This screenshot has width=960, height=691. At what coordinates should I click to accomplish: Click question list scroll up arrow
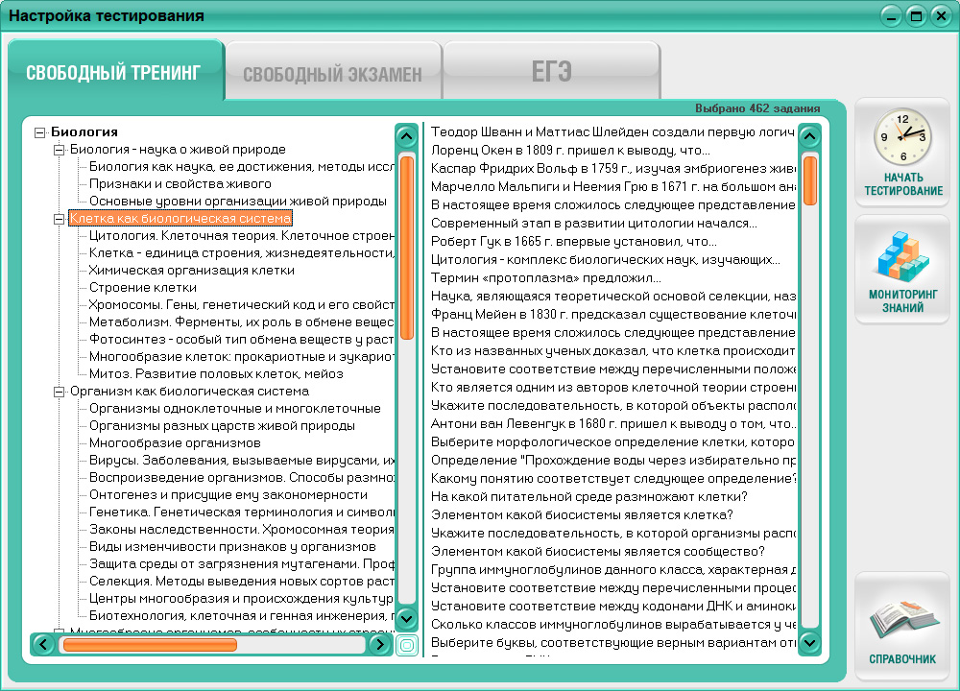[809, 136]
